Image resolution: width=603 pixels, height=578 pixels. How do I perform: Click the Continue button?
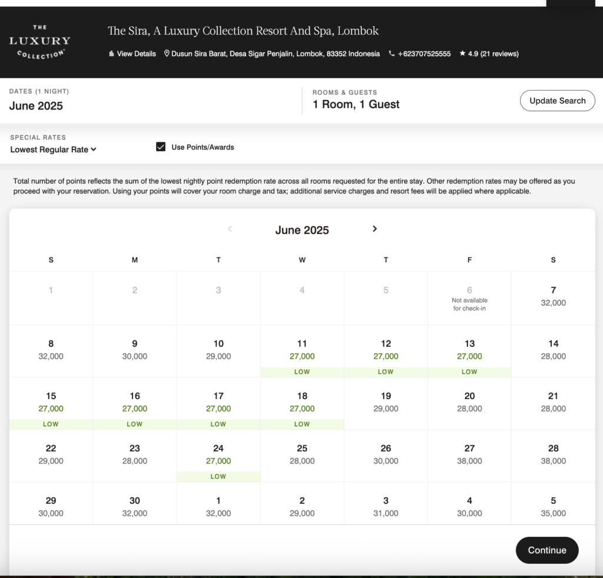(547, 550)
